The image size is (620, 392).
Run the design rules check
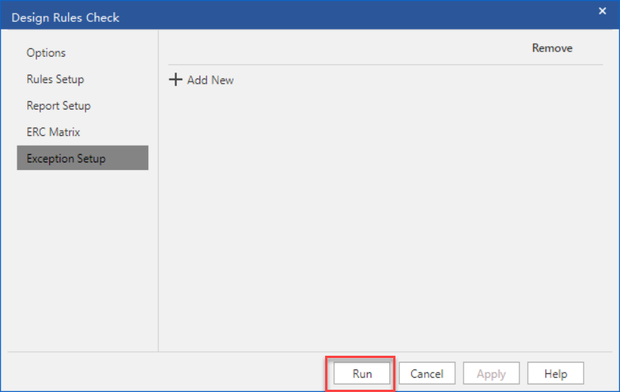tap(362, 374)
